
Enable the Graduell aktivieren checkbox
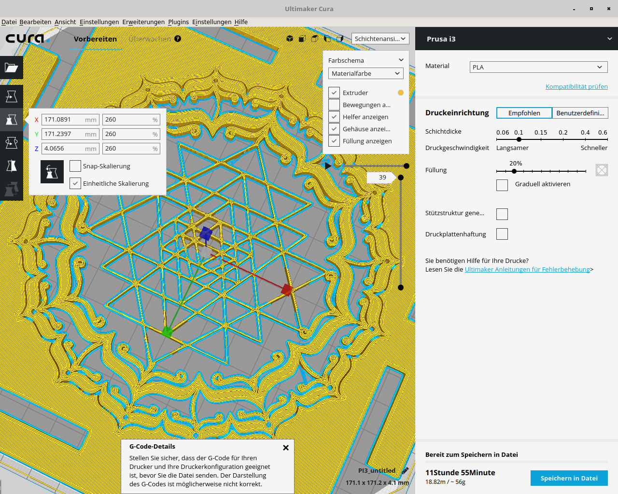click(x=502, y=185)
